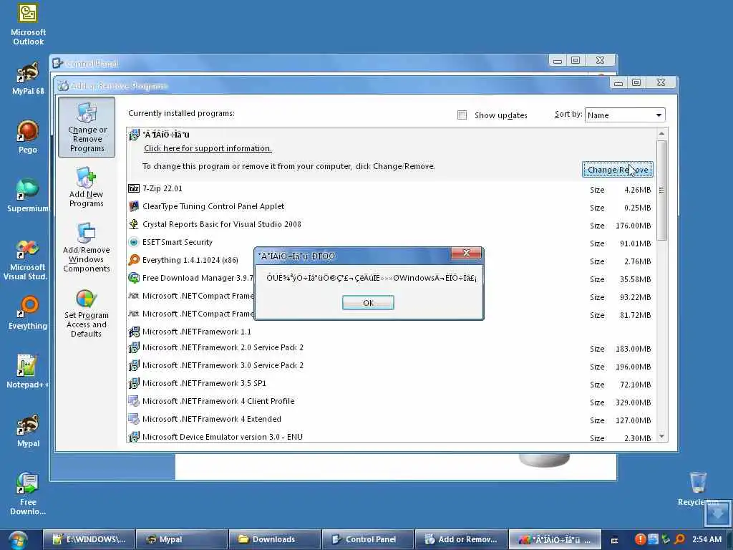Image resolution: width=733 pixels, height=550 pixels.
Task: Click Microsoft Device Emulator list icon
Action: 134,437
